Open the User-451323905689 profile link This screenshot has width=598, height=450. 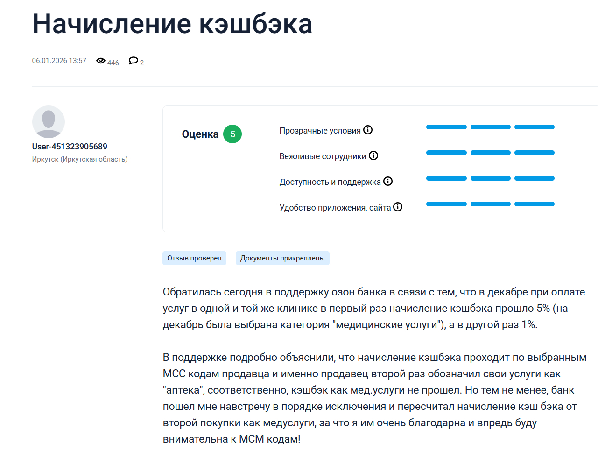(x=69, y=146)
